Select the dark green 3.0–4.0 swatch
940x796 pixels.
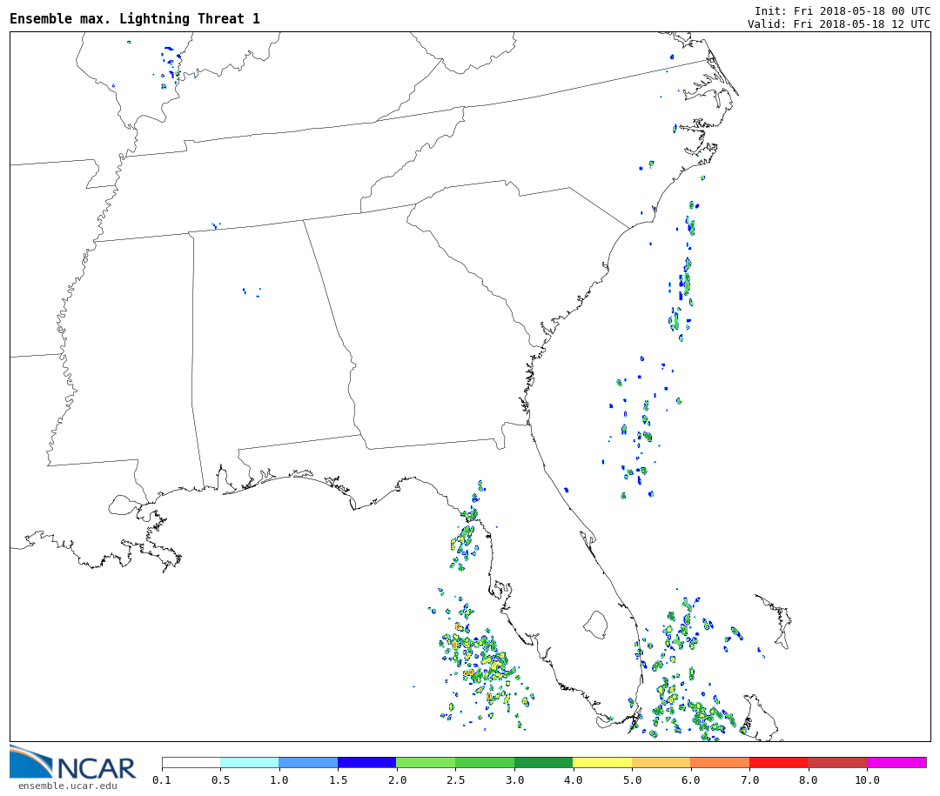coord(543,762)
